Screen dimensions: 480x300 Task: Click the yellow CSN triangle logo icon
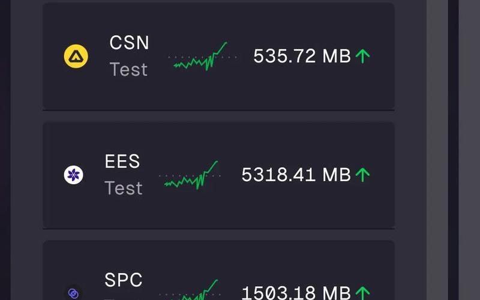click(x=76, y=56)
